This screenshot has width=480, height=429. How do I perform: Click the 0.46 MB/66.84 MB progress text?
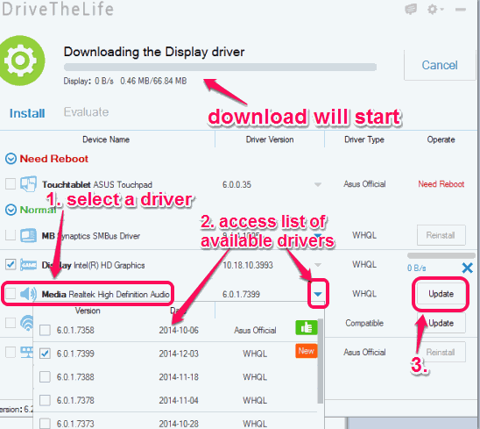point(153,81)
